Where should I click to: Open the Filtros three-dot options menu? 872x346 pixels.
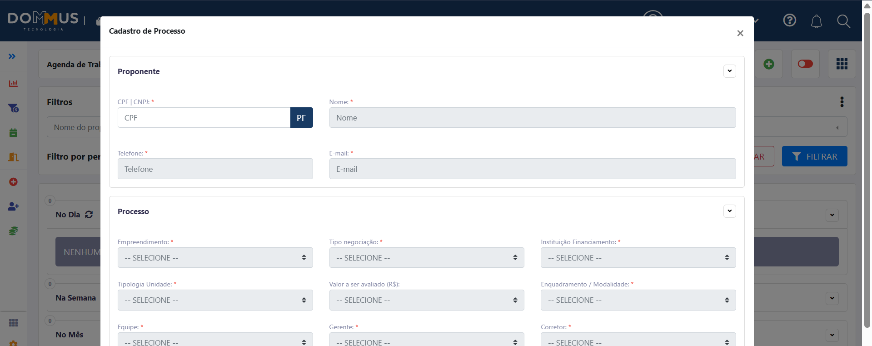(842, 102)
